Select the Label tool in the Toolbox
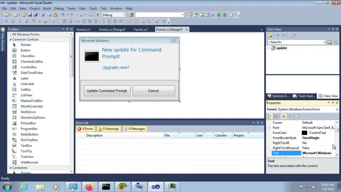This screenshot has height=192, width=341. [25, 78]
